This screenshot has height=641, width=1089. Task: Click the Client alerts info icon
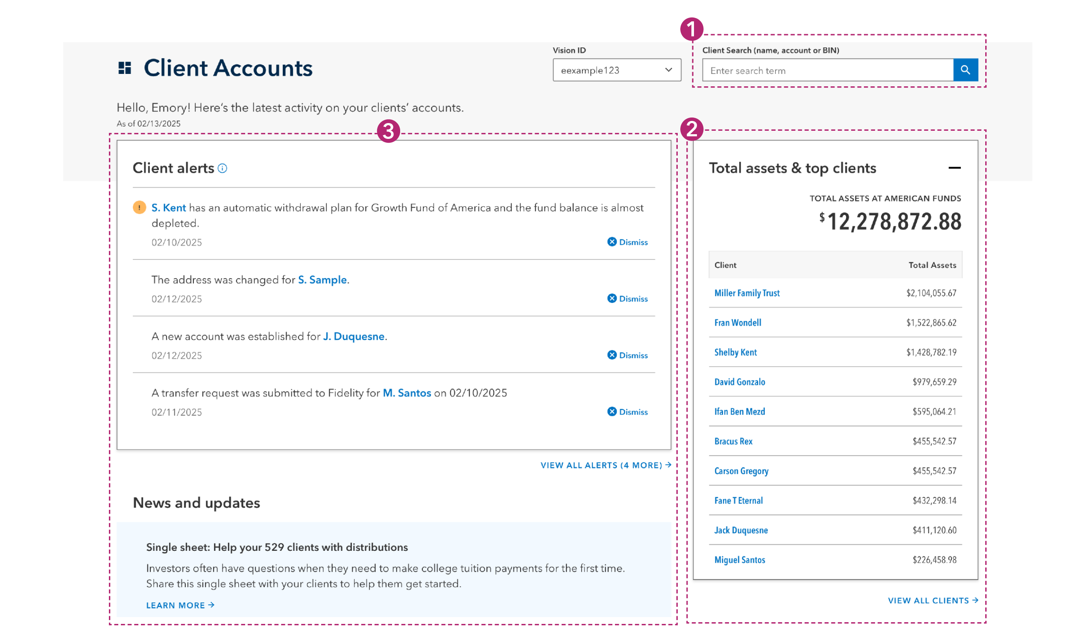222,168
